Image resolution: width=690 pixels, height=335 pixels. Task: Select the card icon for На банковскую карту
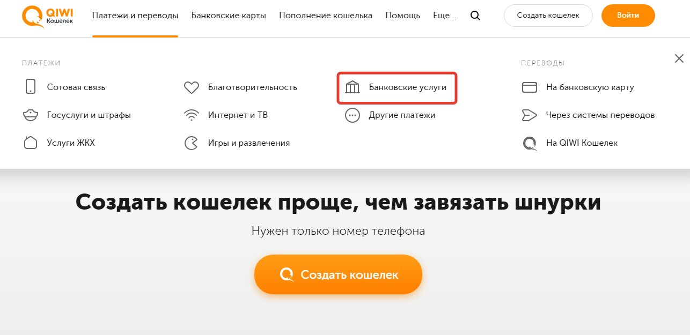(530, 86)
